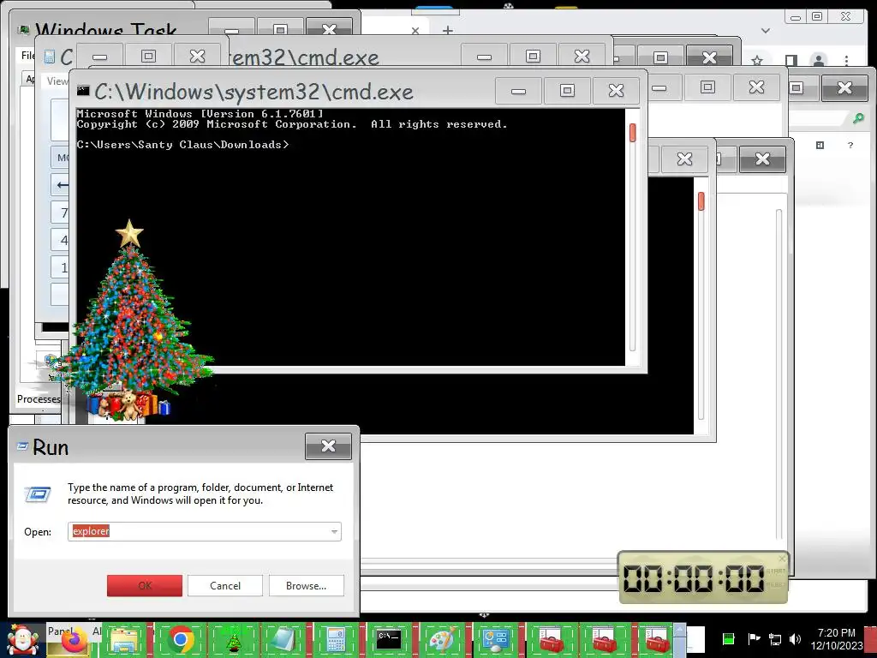Bookmark page with Chrome star icon

coord(757,61)
